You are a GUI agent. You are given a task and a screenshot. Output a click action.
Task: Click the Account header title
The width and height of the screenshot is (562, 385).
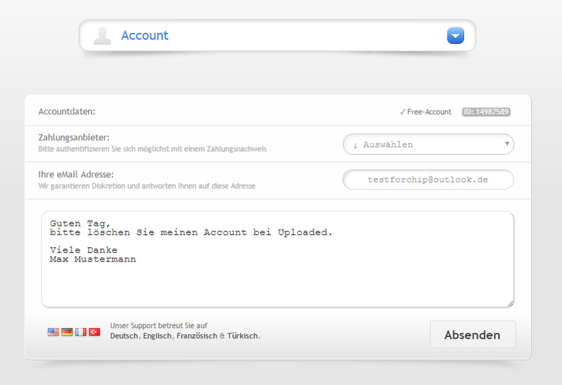pyautogui.click(x=145, y=36)
